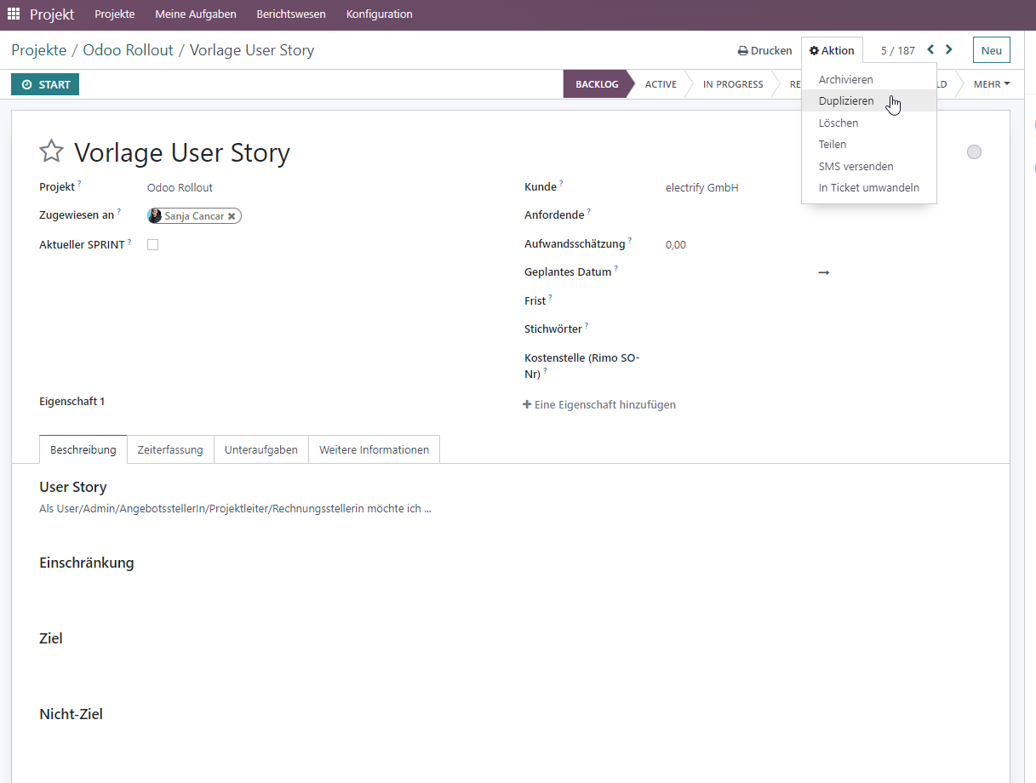Click the Einschränkung heading
Viewport: 1036px width, 783px height.
point(87,563)
